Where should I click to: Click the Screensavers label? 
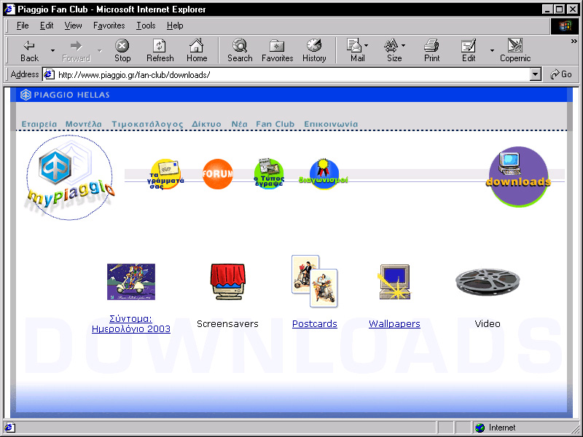227,323
